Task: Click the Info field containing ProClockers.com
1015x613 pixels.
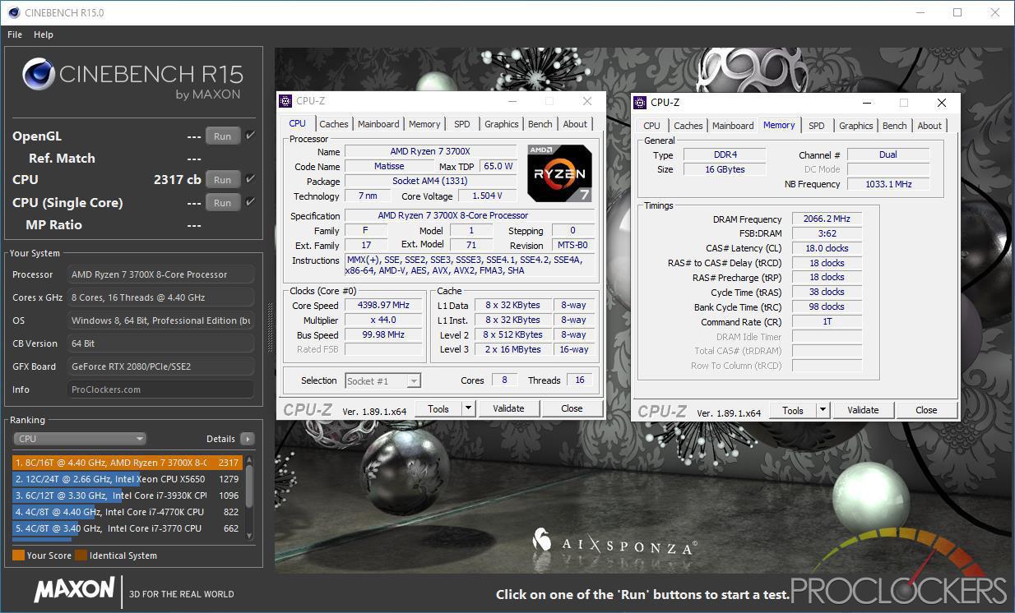Action: 160,389
